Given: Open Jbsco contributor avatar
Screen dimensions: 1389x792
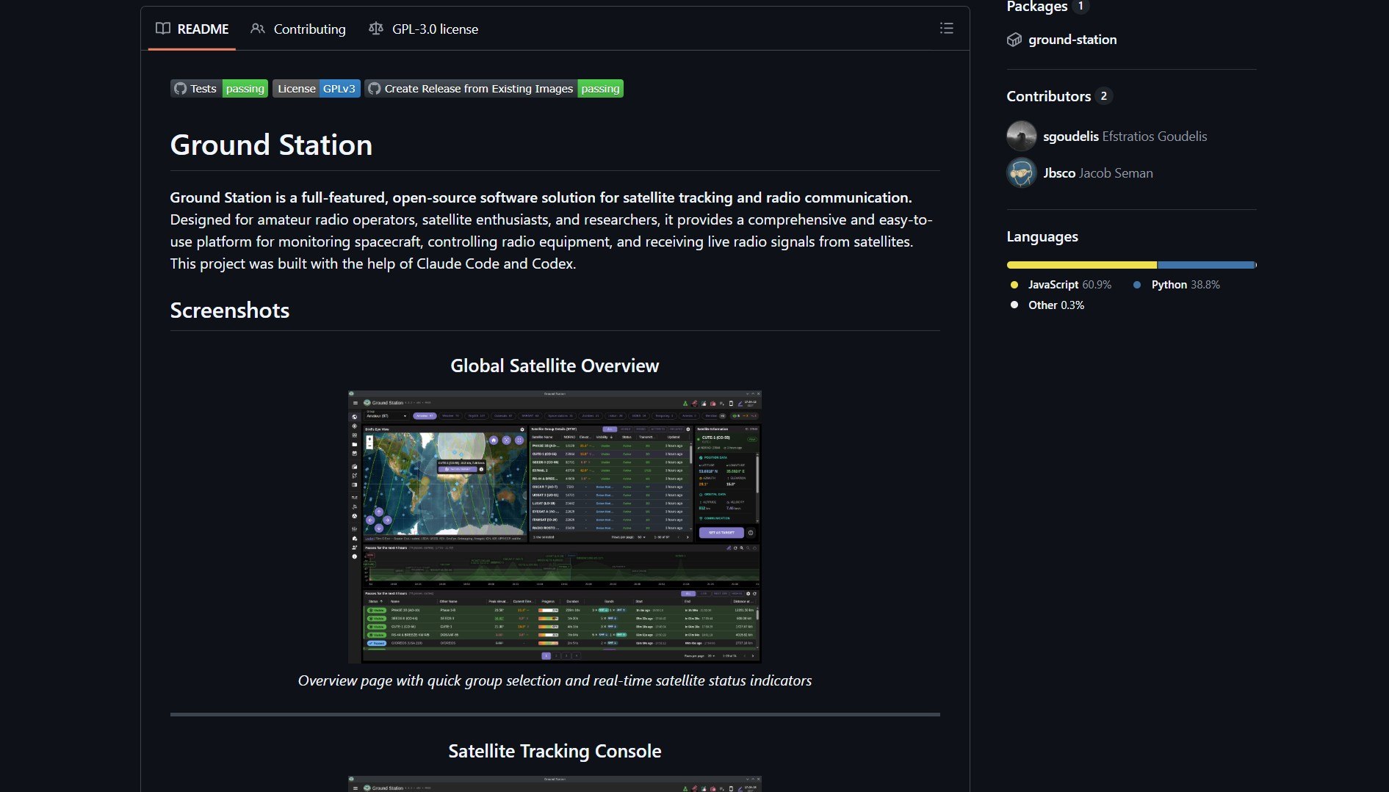Looking at the screenshot, I should coord(1021,172).
